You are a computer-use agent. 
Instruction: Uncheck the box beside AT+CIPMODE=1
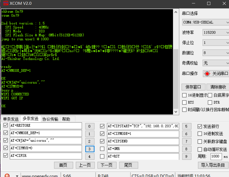(102, 134)
